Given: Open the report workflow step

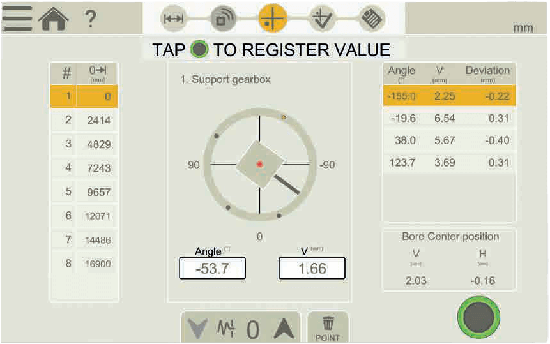Looking at the screenshot, I should [x=372, y=19].
